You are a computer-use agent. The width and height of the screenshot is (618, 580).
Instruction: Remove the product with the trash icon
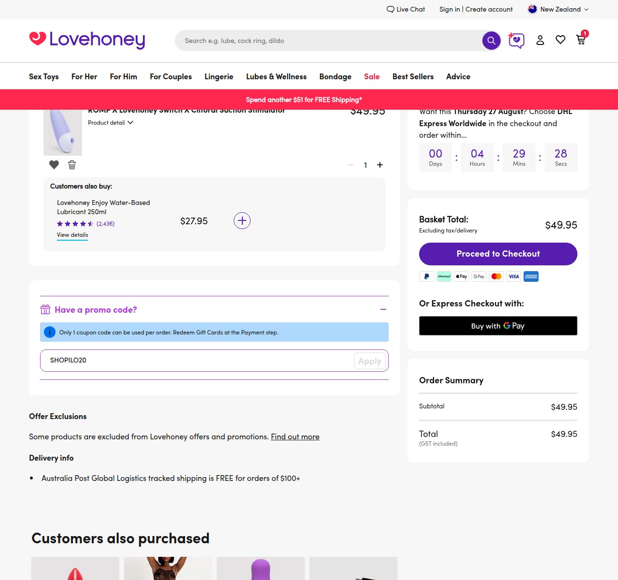click(x=72, y=165)
